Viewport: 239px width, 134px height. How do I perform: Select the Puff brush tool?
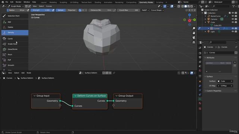point(15,60)
